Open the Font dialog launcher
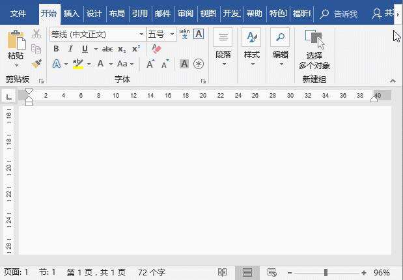 click(203, 81)
